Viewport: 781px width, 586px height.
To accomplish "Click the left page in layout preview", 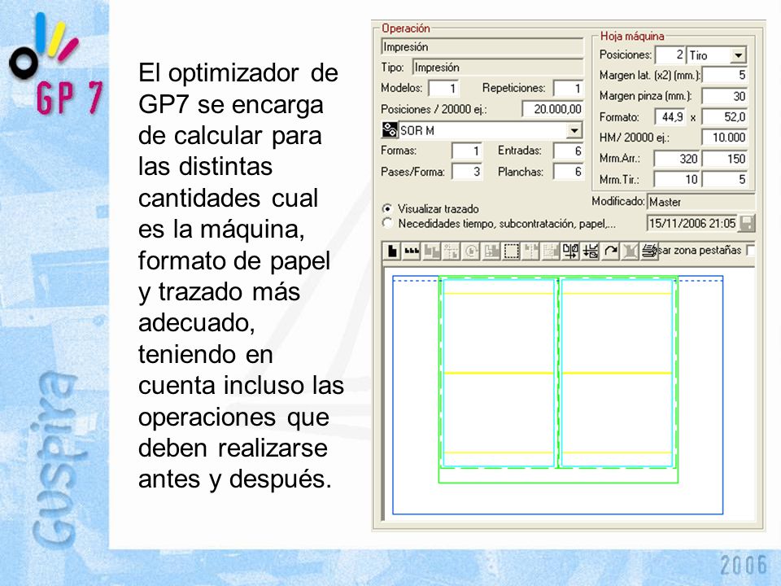I will coord(499,373).
